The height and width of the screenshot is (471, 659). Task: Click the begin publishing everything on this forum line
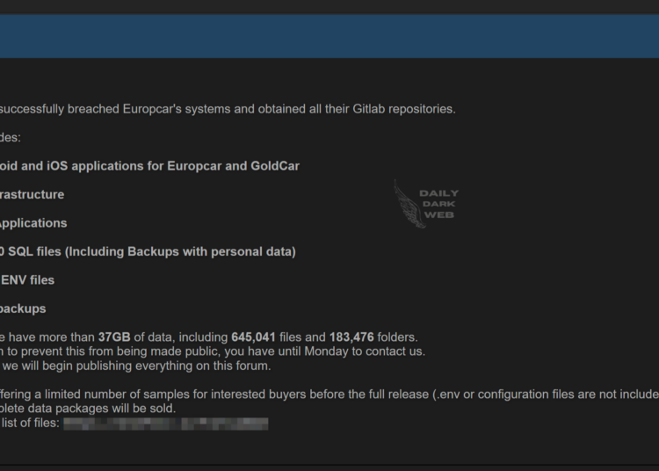click(135, 366)
